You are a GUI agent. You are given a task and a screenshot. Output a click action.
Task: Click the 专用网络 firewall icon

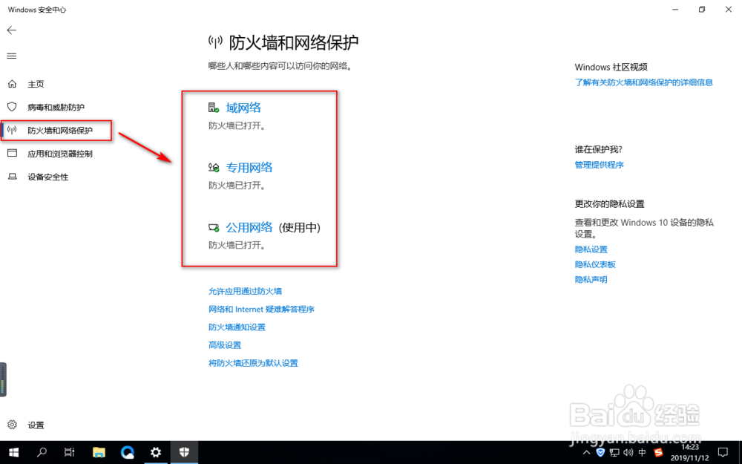(x=214, y=167)
